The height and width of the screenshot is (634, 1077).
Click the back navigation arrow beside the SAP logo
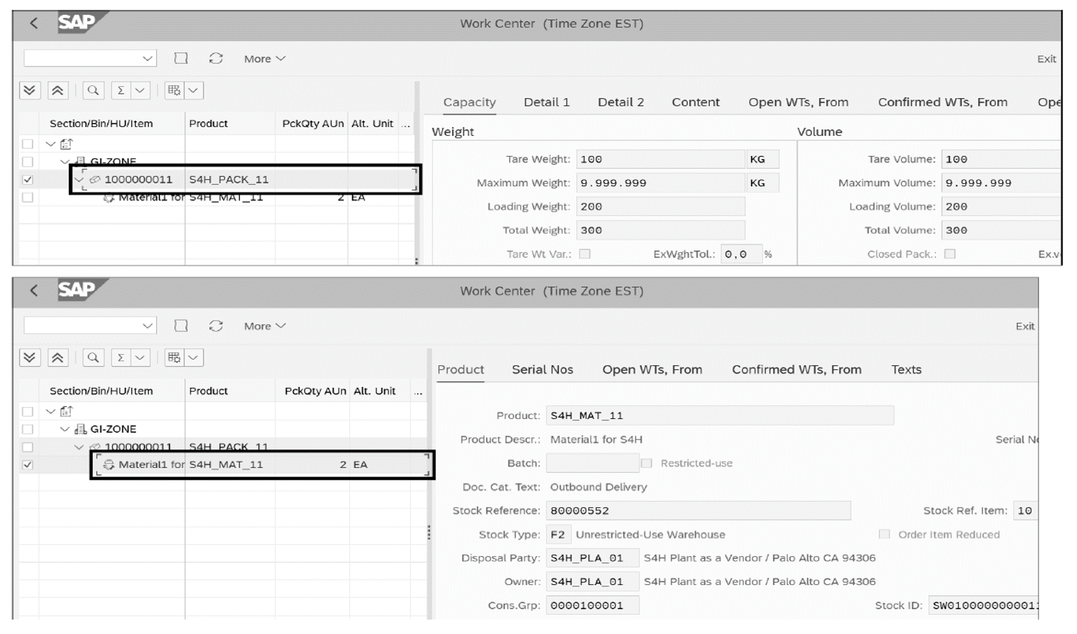point(32,24)
